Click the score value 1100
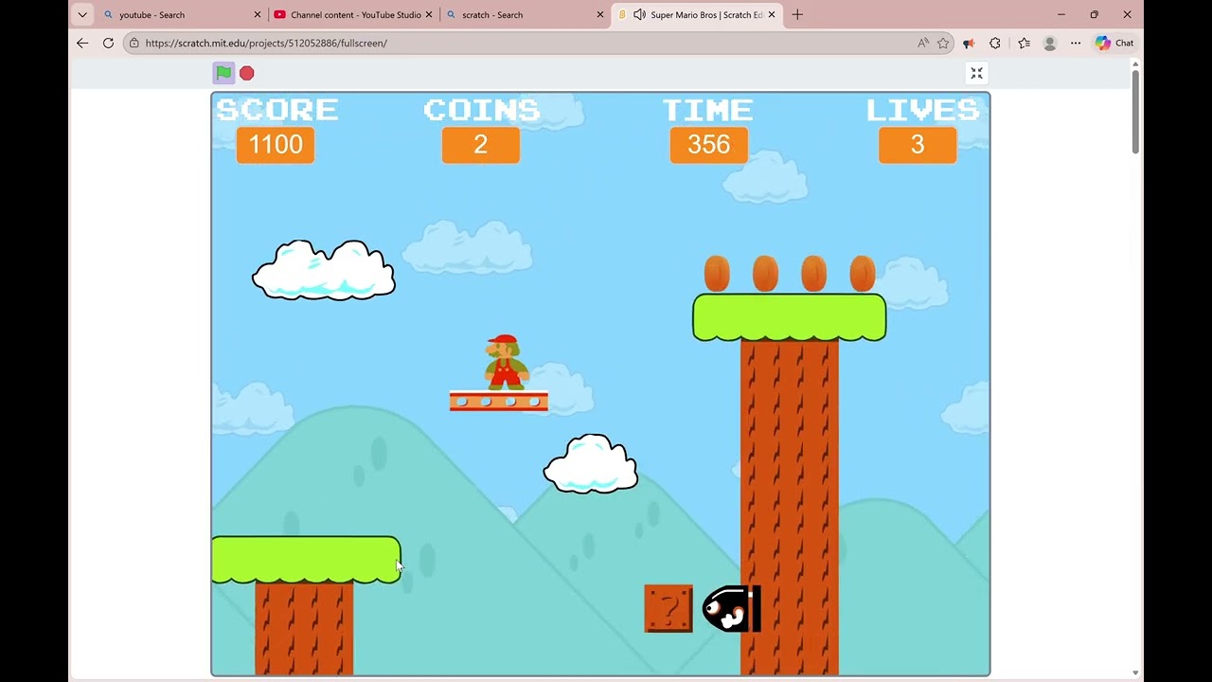 coord(276,145)
